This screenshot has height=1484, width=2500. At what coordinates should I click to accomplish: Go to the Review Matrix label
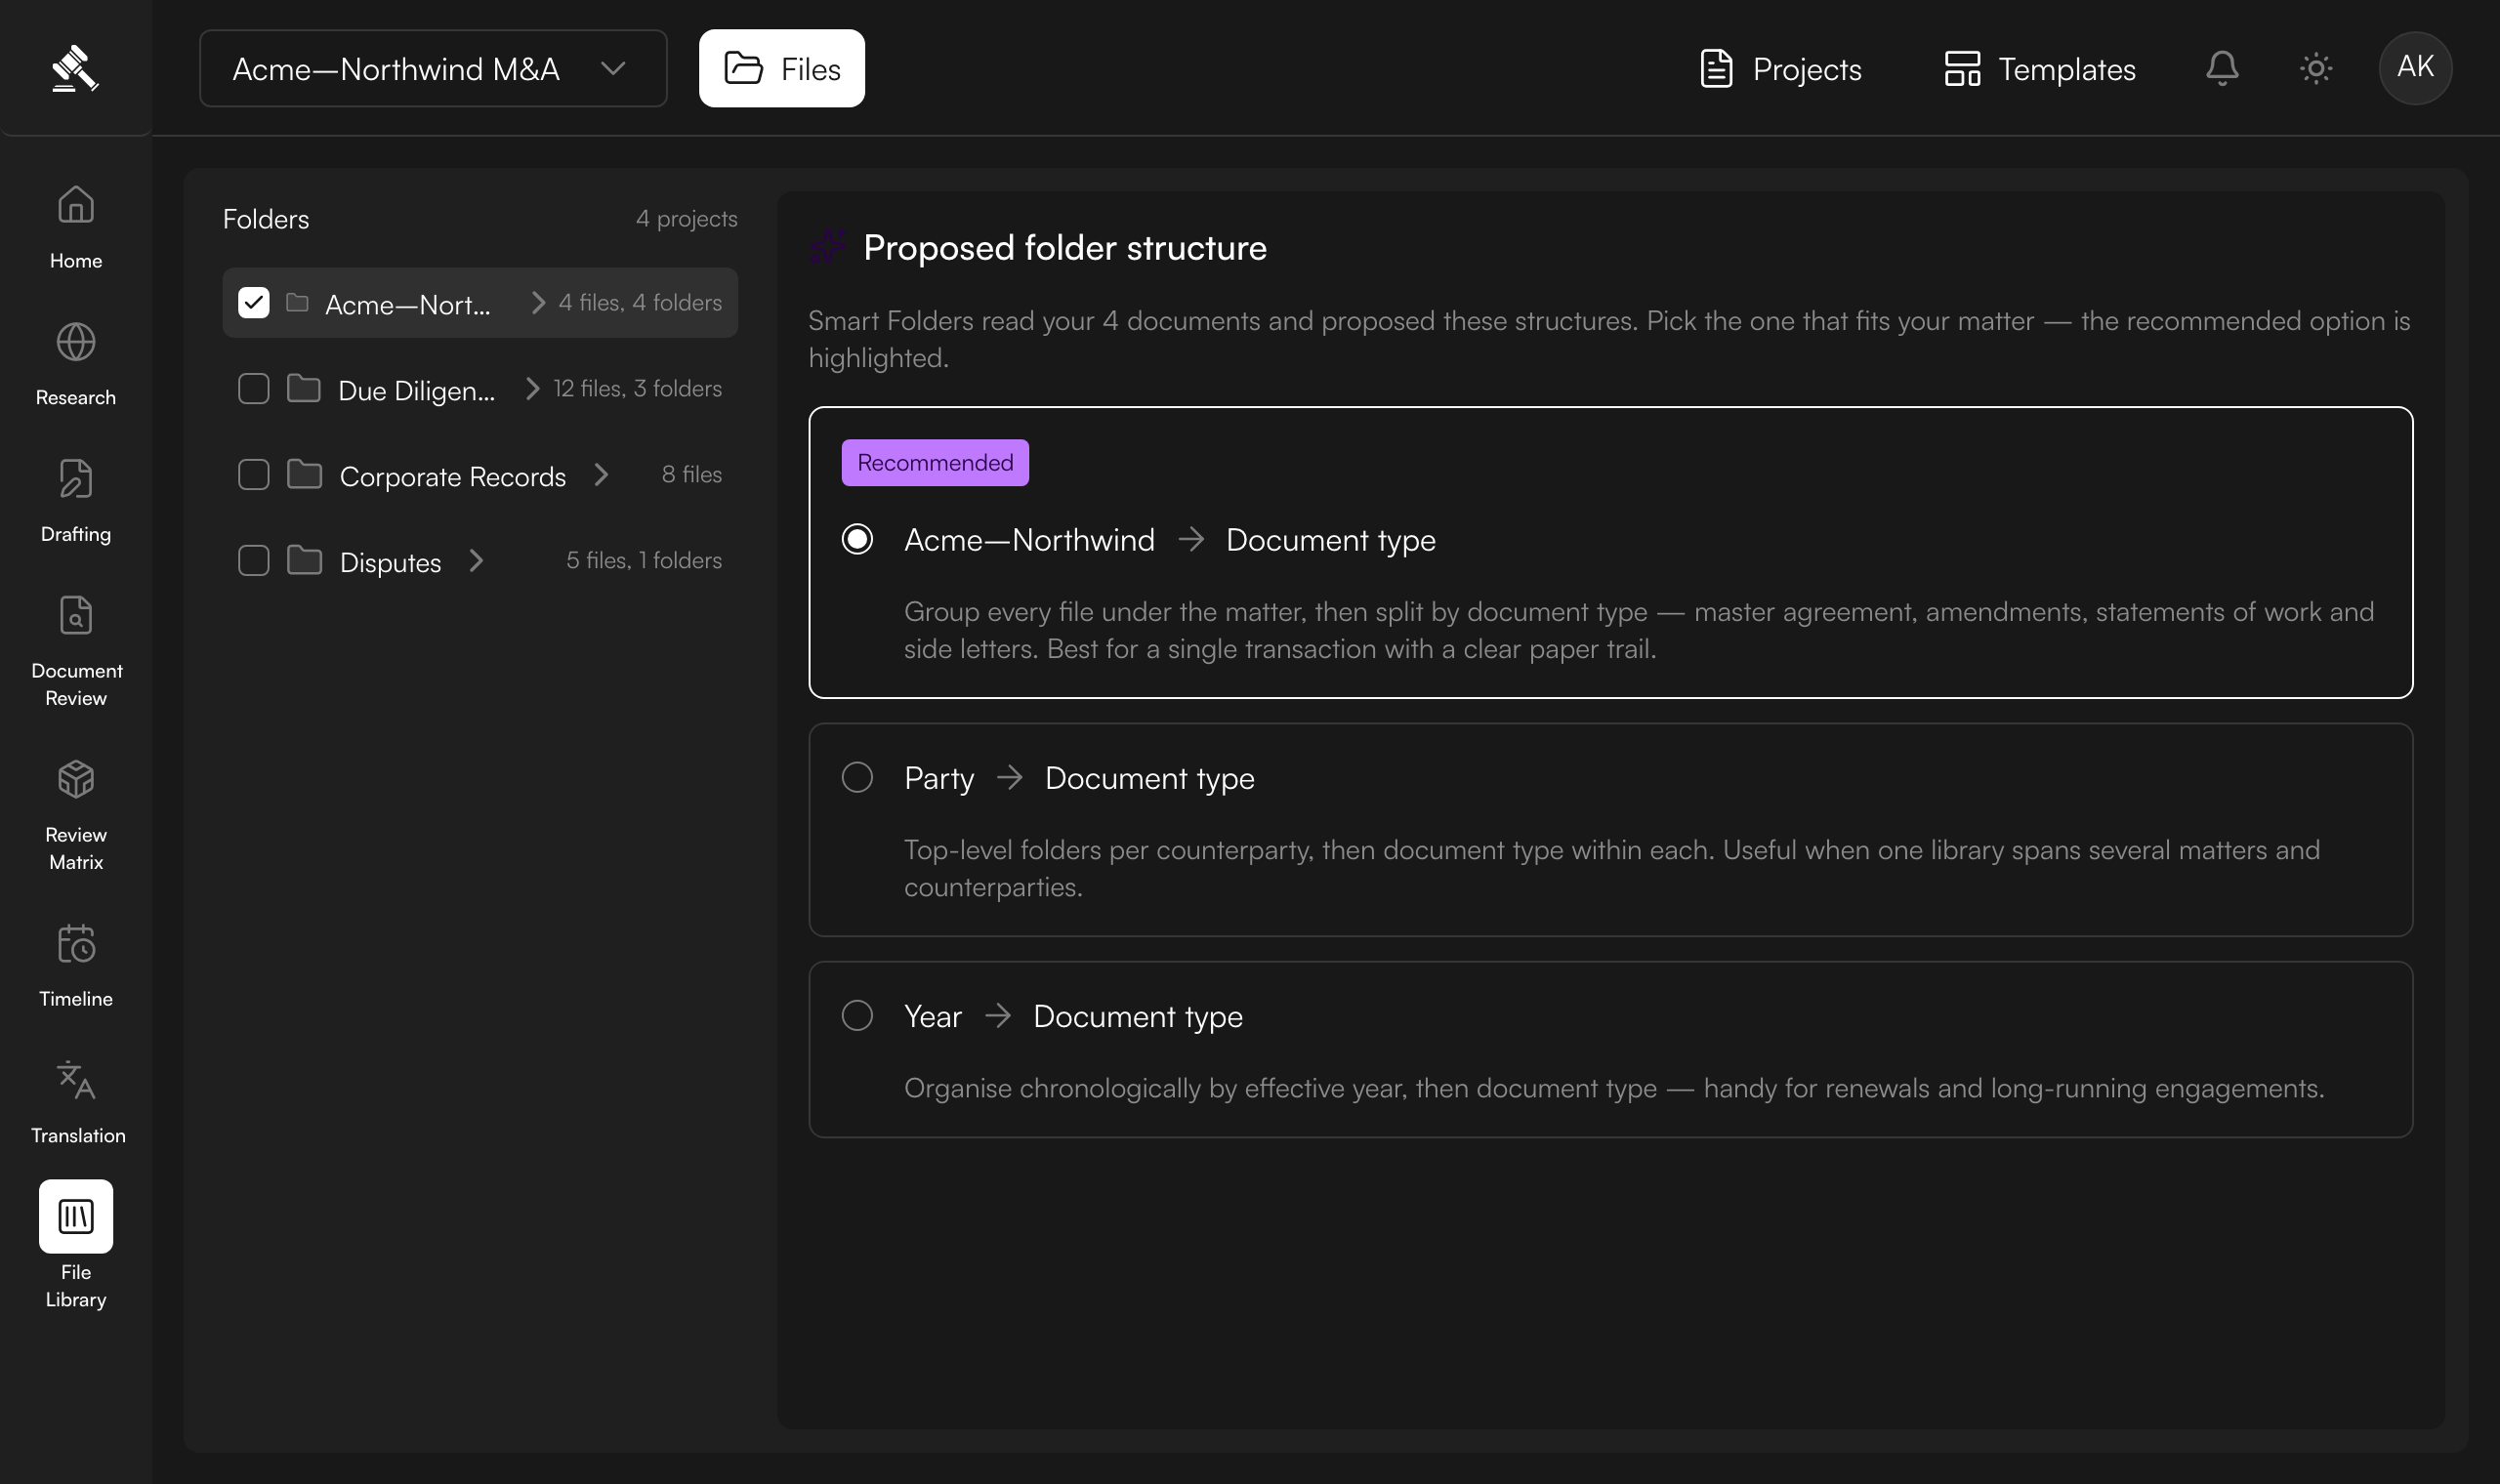pyautogui.click(x=76, y=848)
